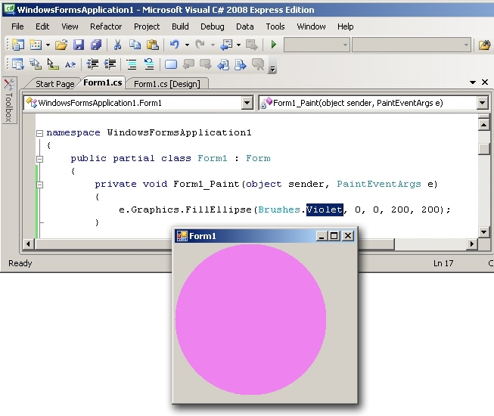
Task: Increase the line indent icon
Action: [110, 64]
